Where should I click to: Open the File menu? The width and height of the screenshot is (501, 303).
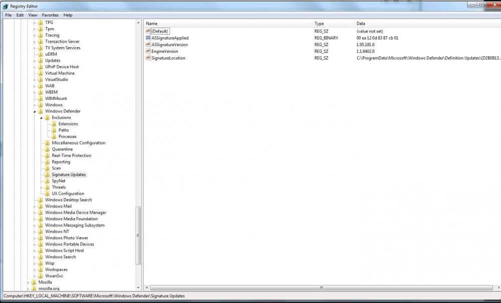[9, 15]
